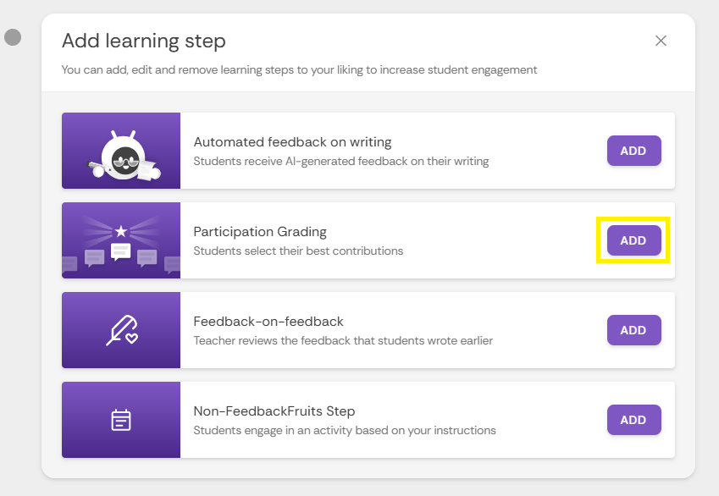This screenshot has width=719, height=496.
Task: Select the Feedback-on-feedback title text
Action: [x=268, y=322]
